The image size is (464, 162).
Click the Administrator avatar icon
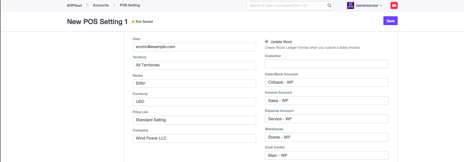pos(350,5)
